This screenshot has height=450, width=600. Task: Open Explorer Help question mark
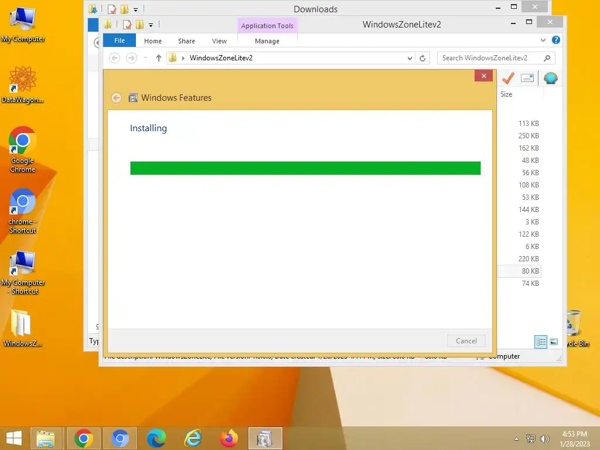click(556, 40)
